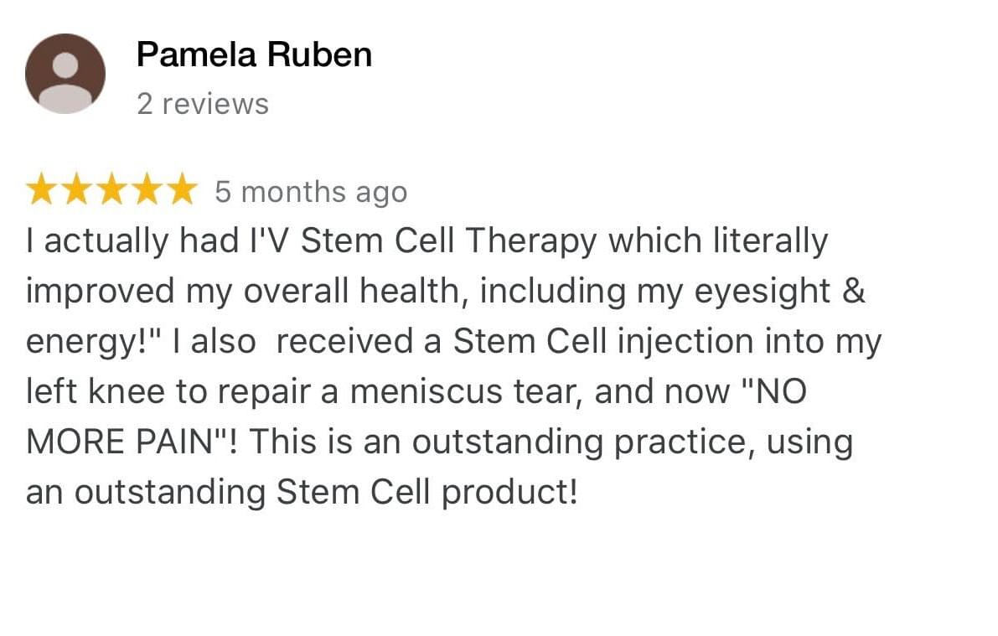Image resolution: width=998 pixels, height=636 pixels.
Task: Click the '5 months ago' timestamp
Action: tap(311, 192)
